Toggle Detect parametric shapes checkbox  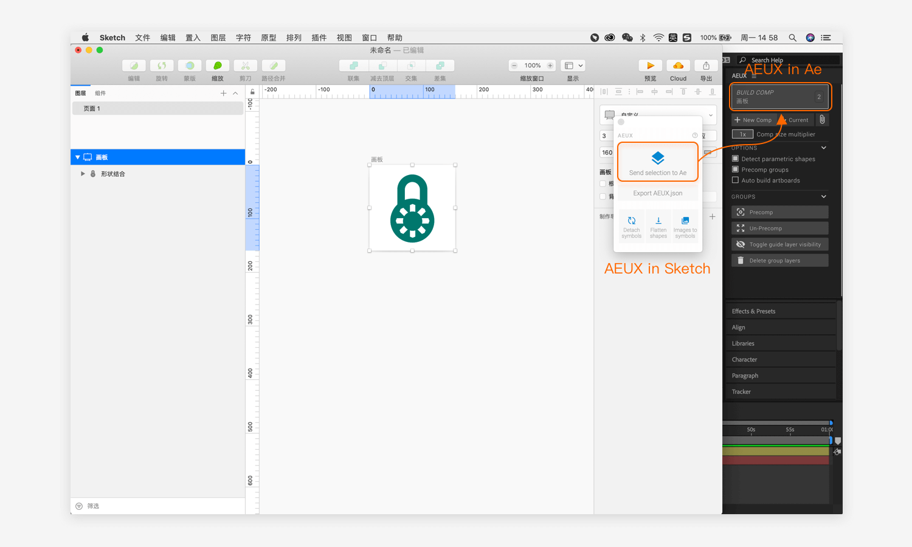(735, 159)
